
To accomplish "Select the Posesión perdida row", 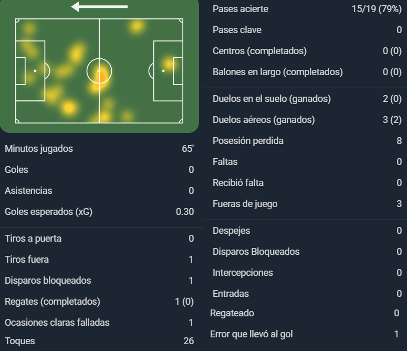I will pos(305,141).
